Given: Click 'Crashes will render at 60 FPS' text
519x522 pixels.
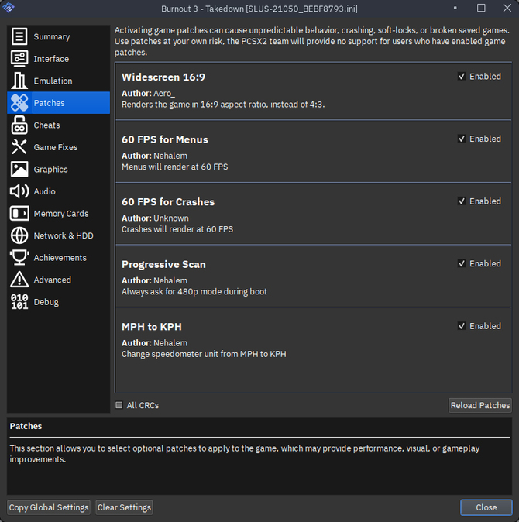Looking at the screenshot, I should click(177, 229).
